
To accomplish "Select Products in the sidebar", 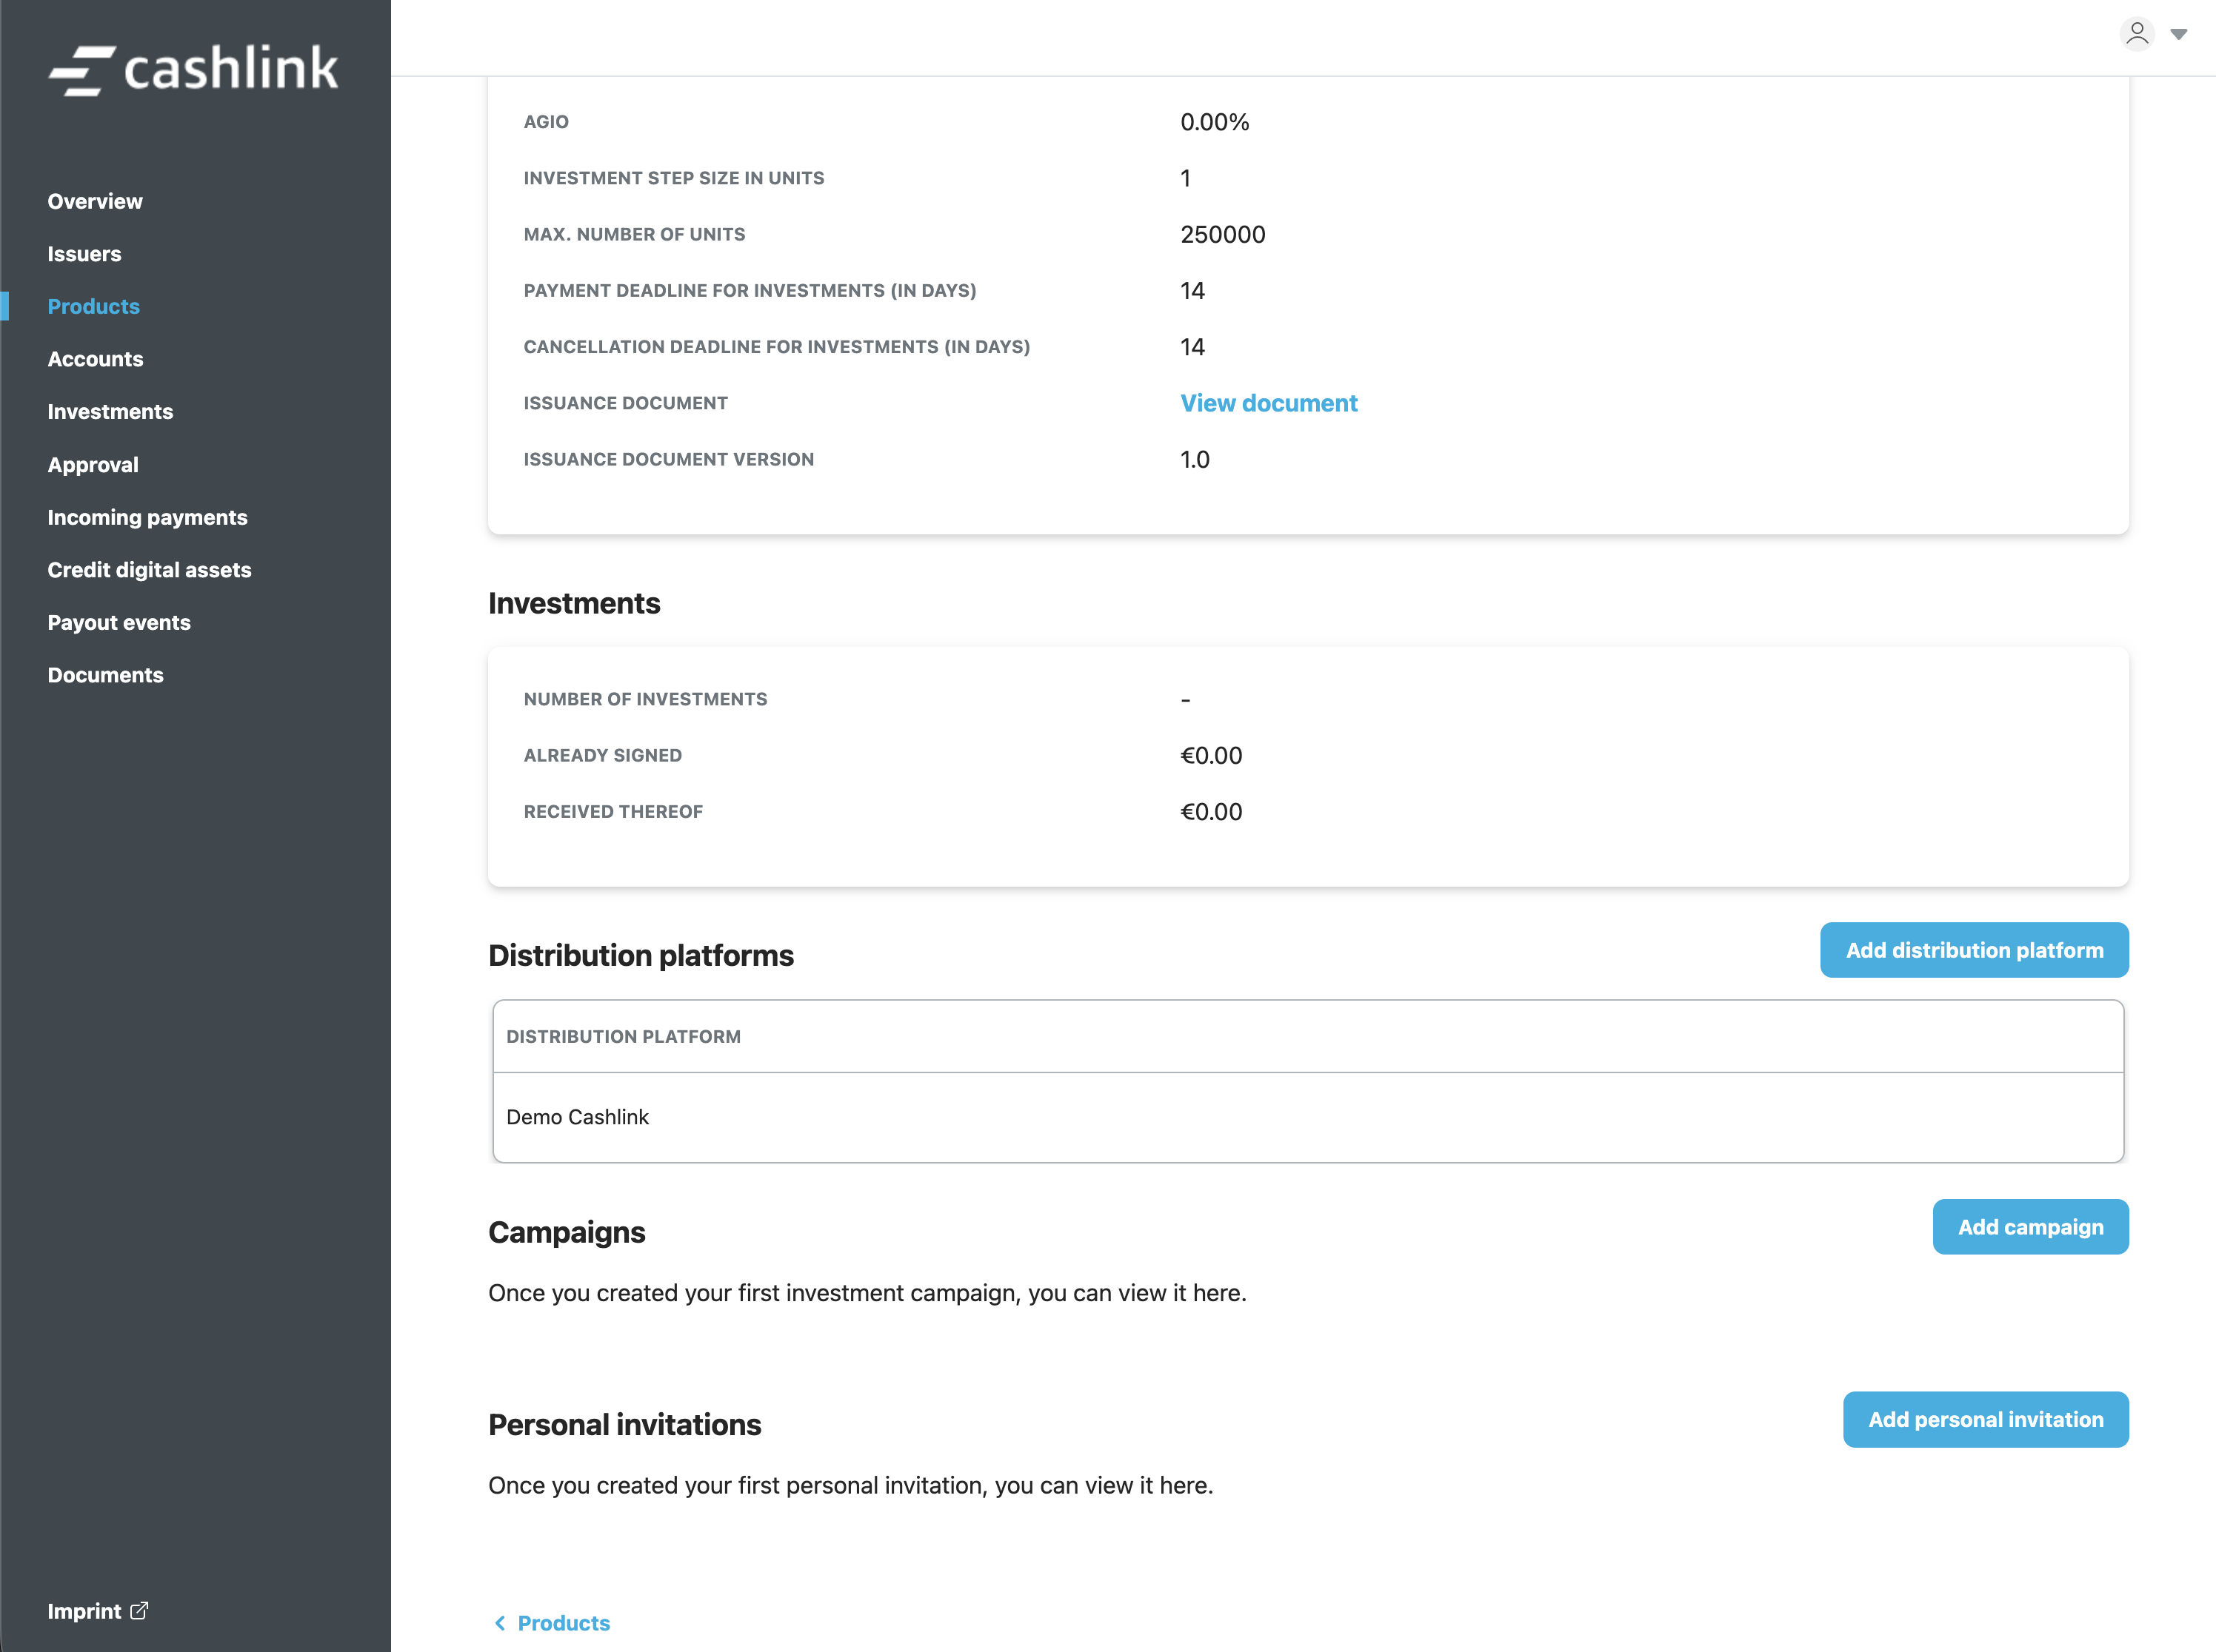I will pyautogui.click(x=93, y=306).
